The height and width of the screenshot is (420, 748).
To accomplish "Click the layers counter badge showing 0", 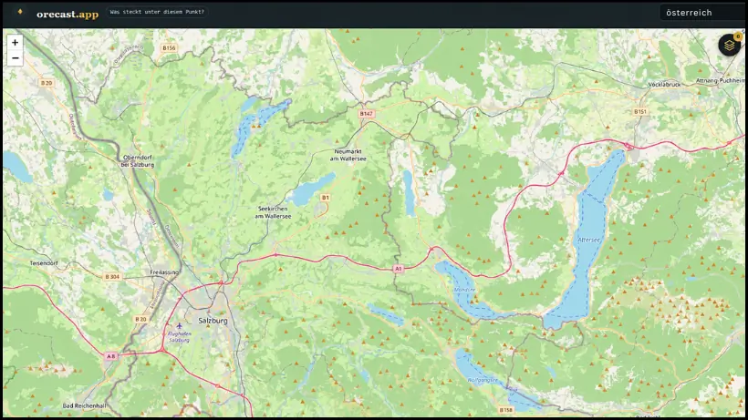I will point(737,36).
